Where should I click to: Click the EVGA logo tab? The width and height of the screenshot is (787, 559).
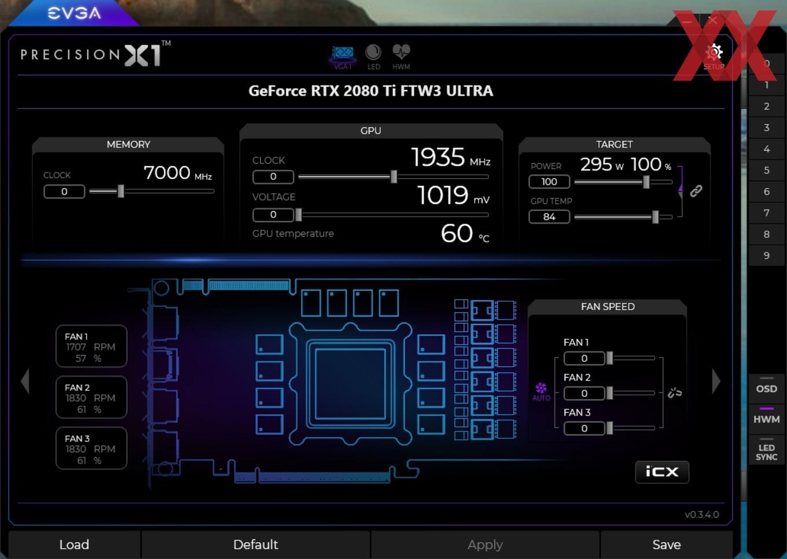[73, 13]
